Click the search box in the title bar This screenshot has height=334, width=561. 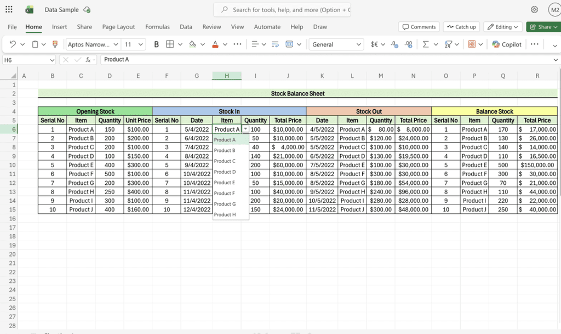[285, 10]
